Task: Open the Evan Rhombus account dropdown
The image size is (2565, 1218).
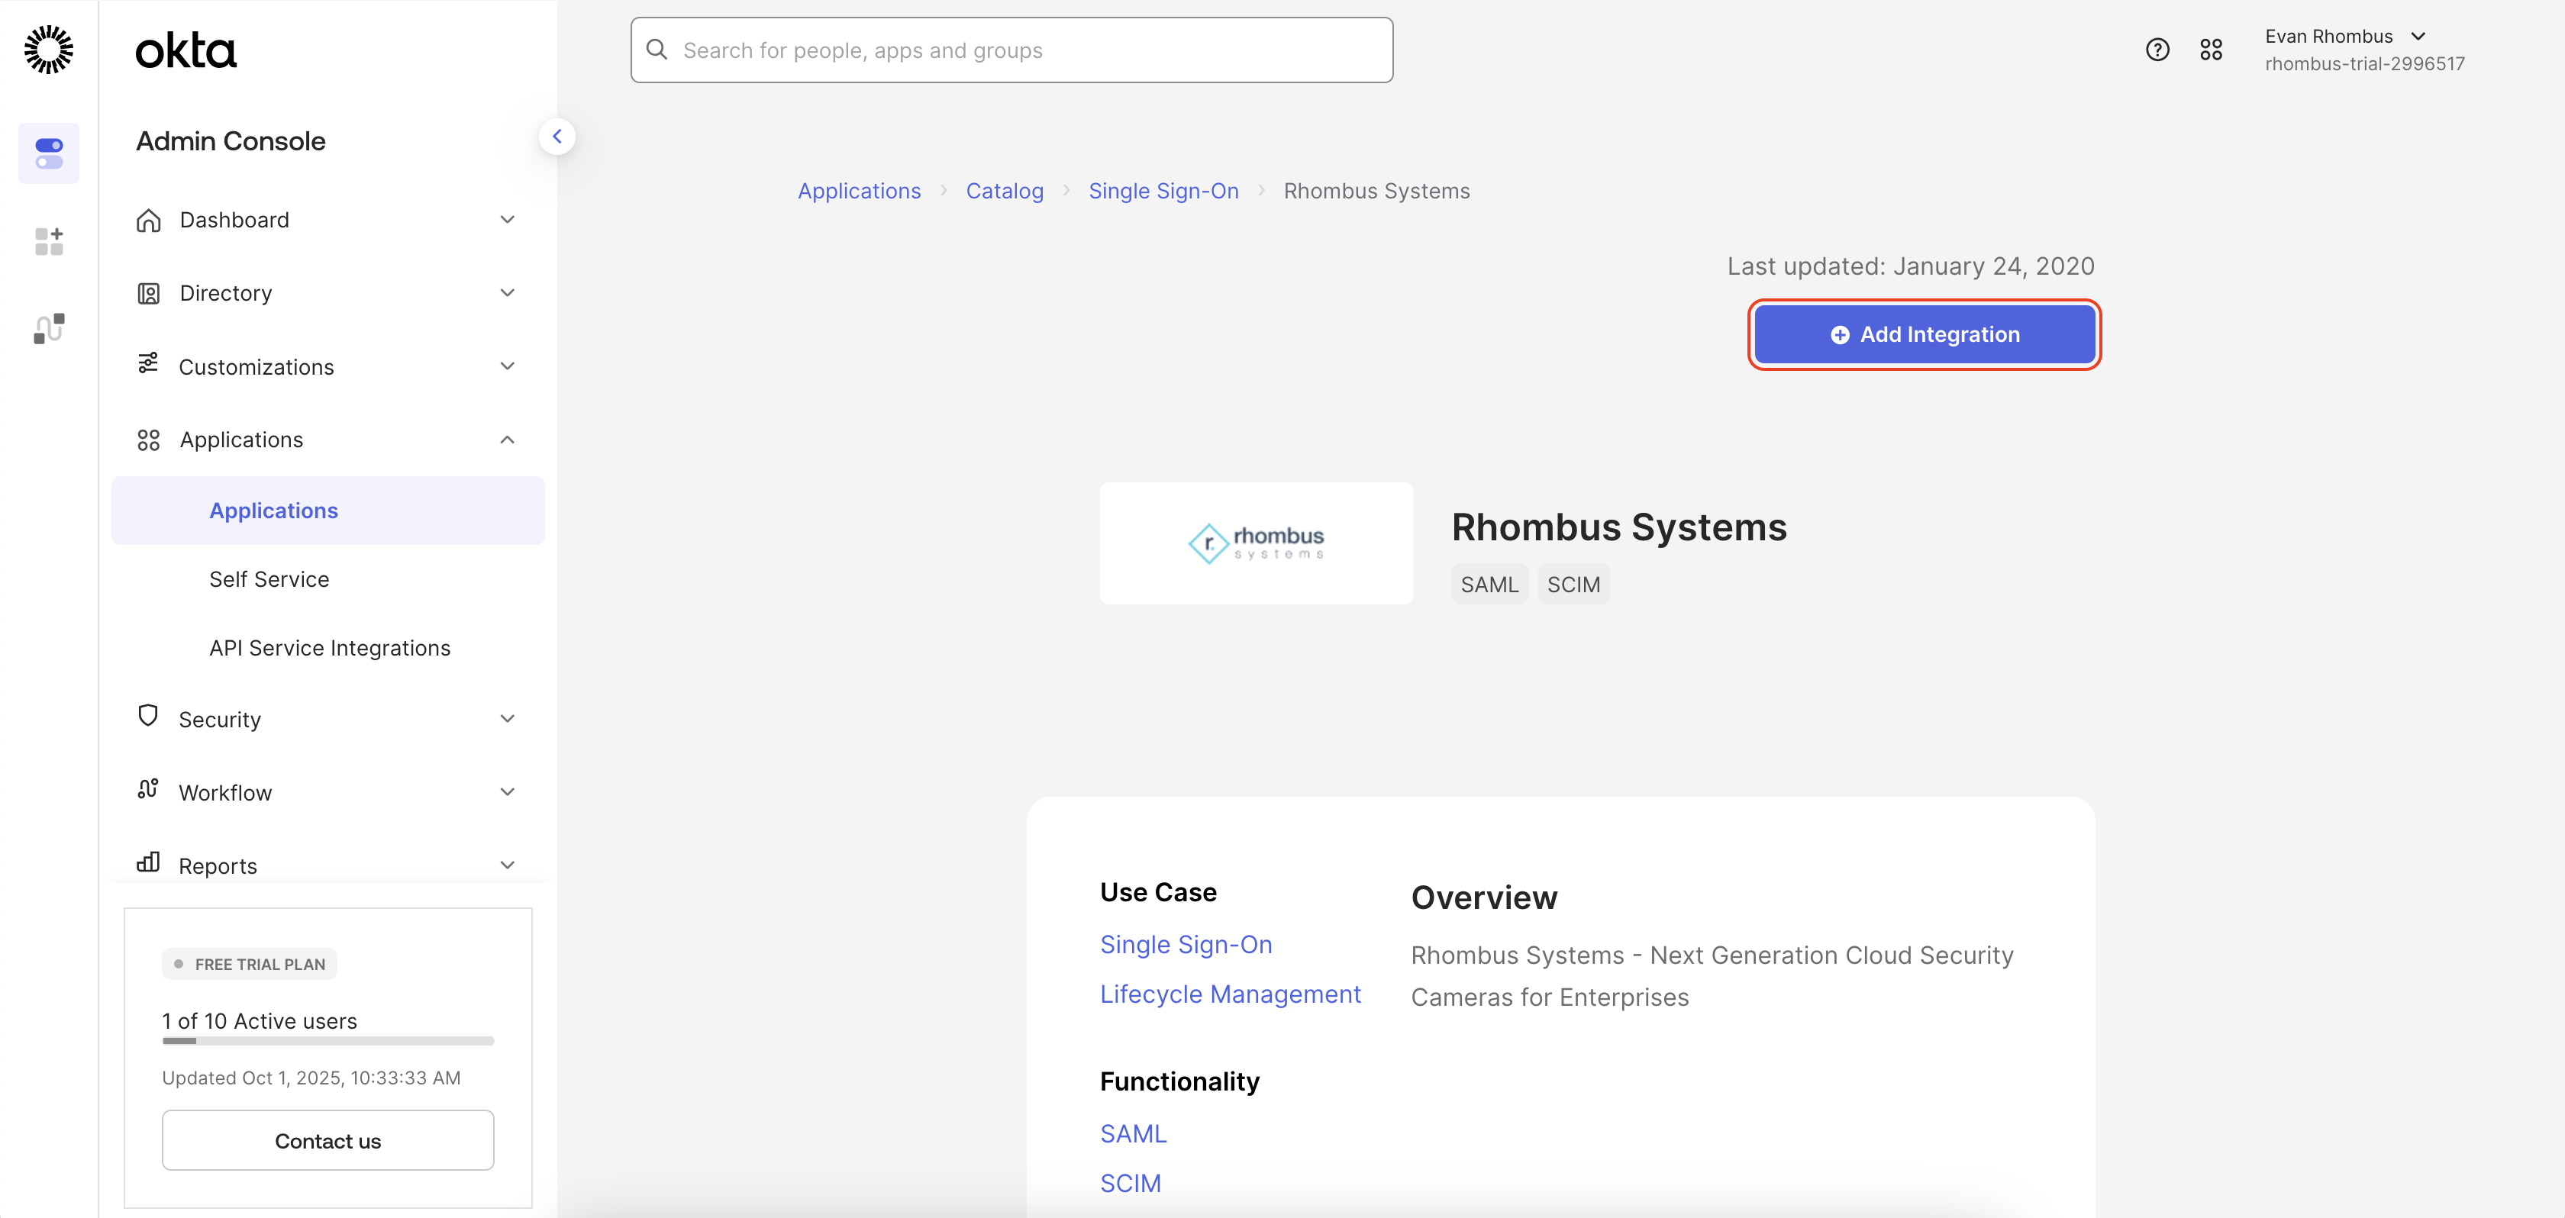Action: [x=2364, y=50]
